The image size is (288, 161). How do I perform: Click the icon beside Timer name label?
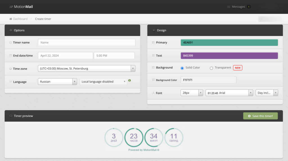pyautogui.click(x=10, y=42)
